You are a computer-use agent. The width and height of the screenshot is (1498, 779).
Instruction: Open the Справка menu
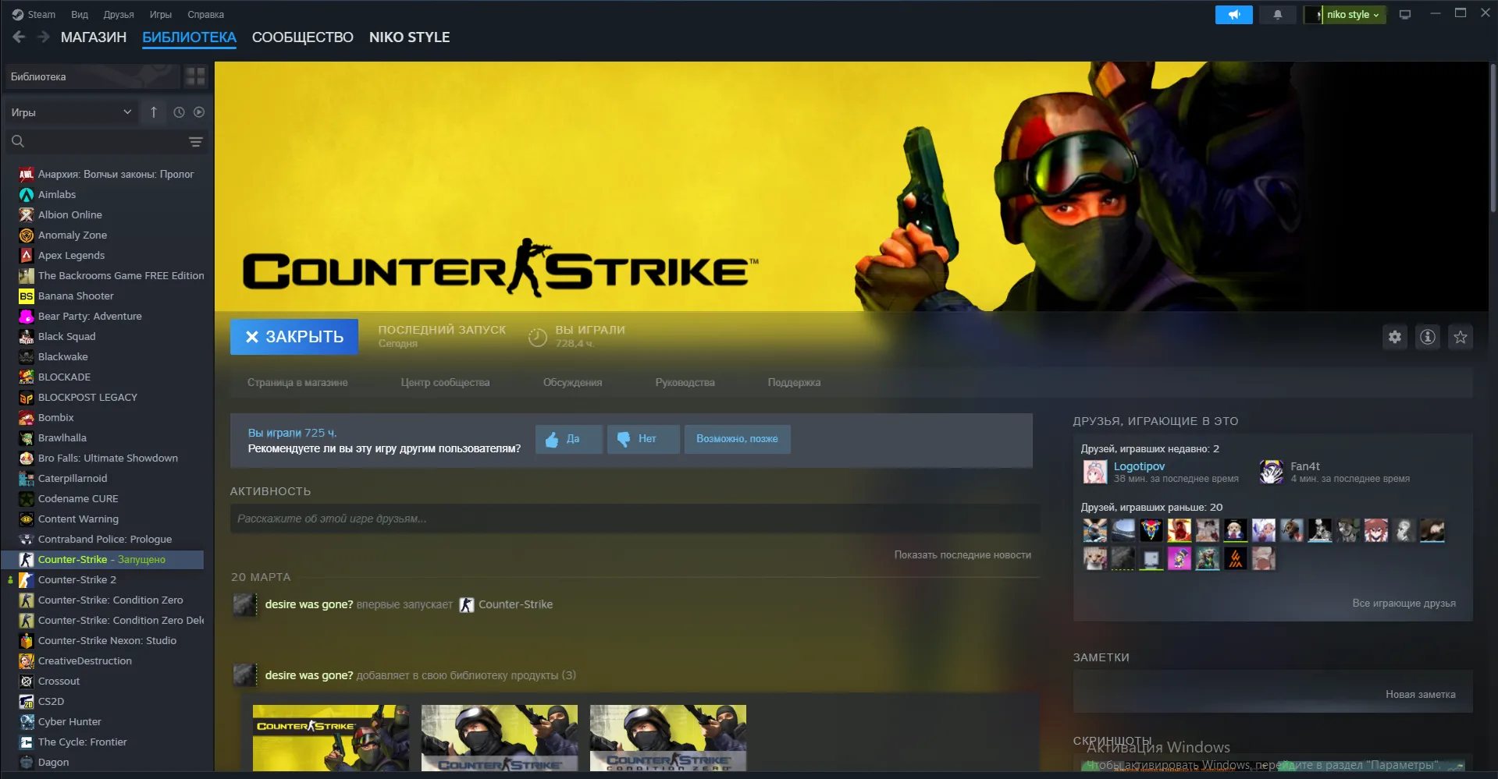205,15
